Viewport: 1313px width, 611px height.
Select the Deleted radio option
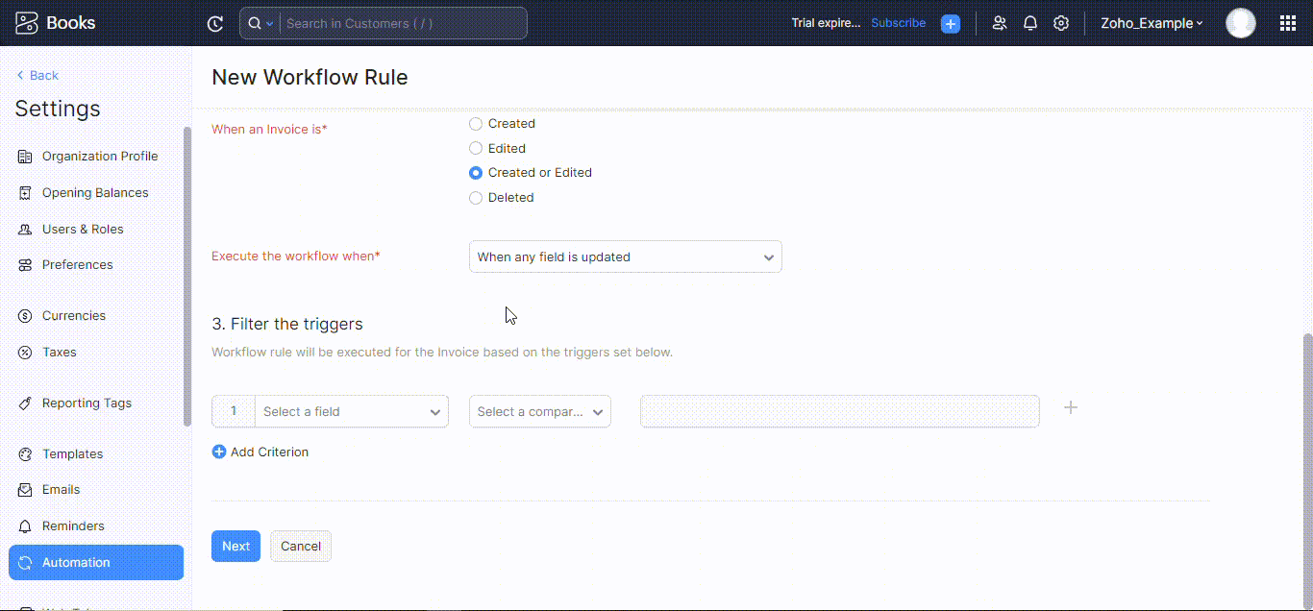point(476,198)
